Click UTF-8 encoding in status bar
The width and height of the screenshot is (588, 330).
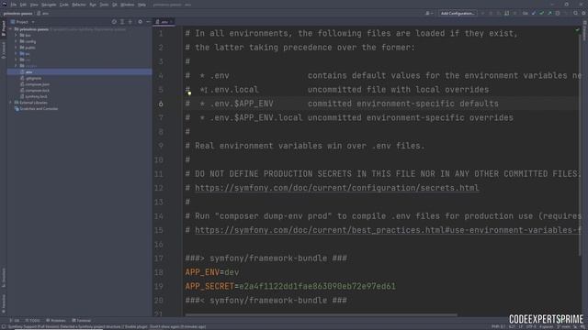pos(531,327)
